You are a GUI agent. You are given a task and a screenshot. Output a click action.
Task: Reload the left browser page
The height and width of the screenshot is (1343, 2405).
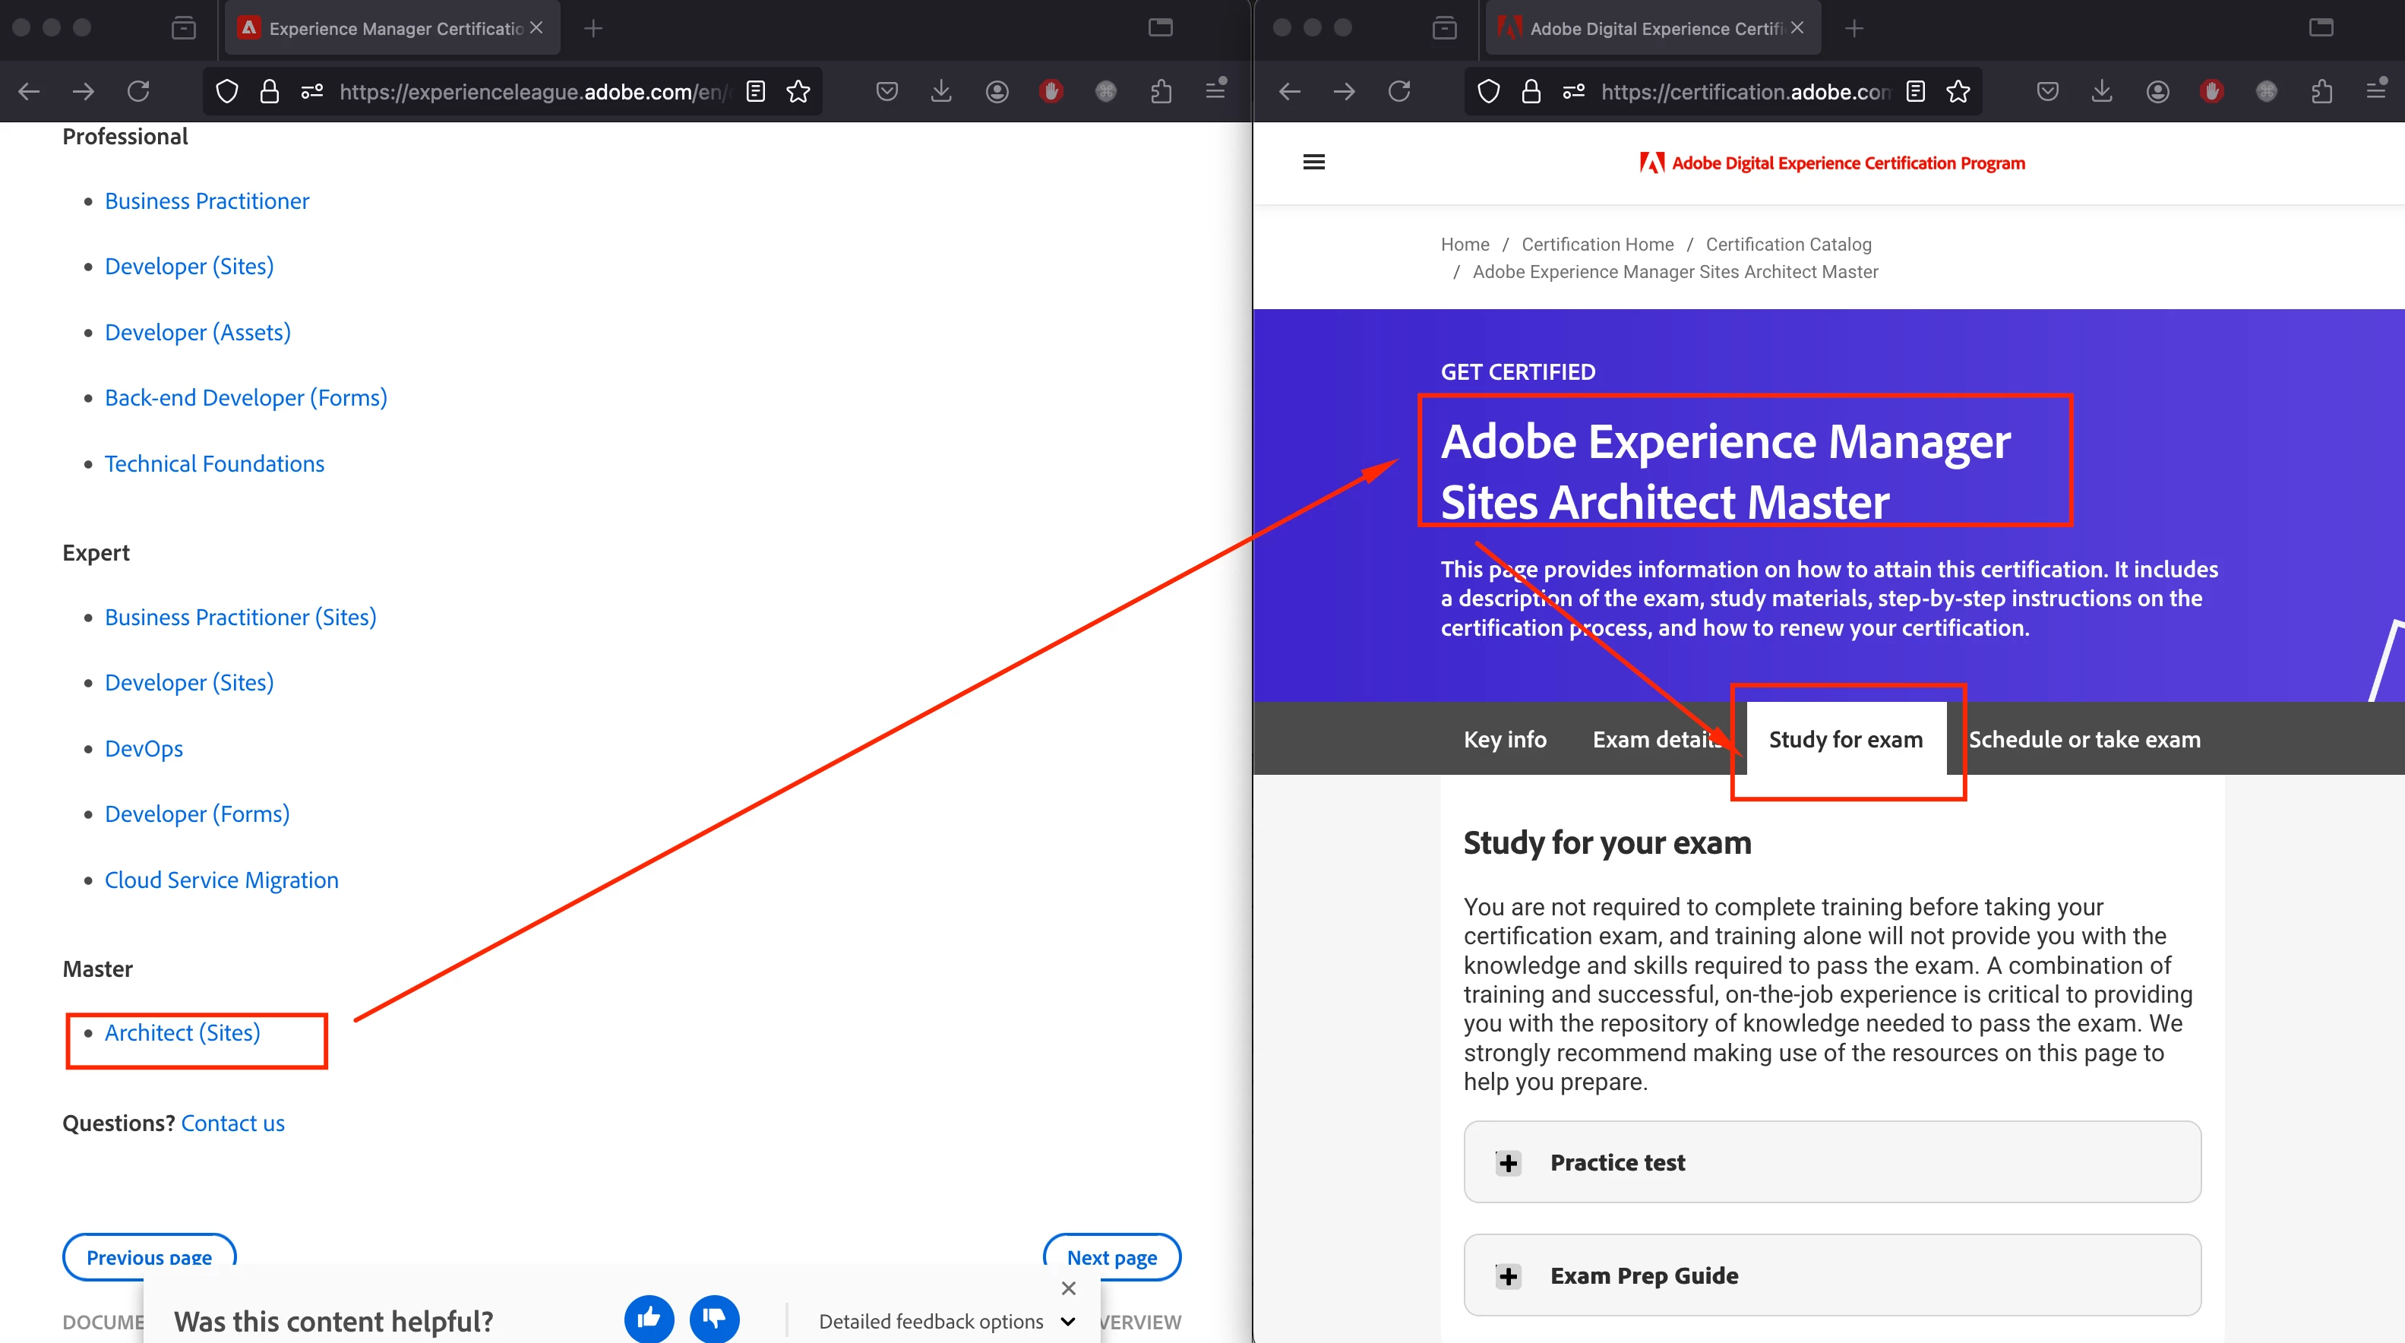click(138, 91)
